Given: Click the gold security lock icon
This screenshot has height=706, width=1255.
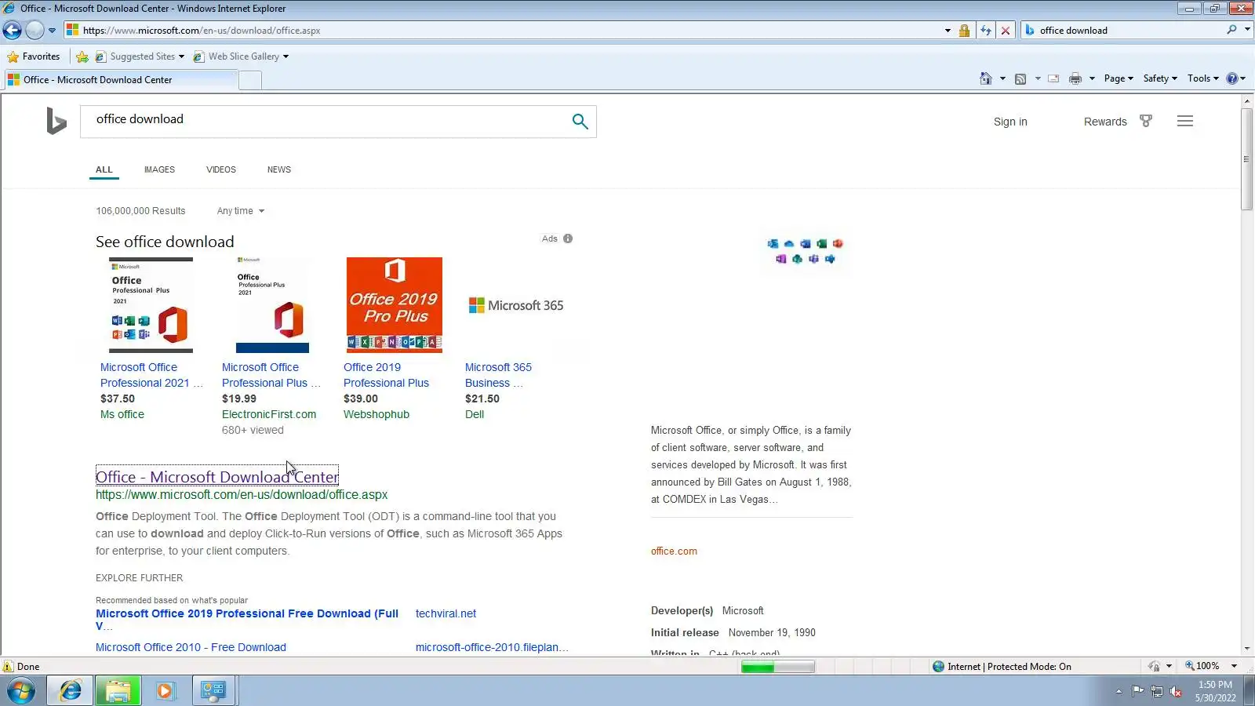Looking at the screenshot, I should 965,31.
